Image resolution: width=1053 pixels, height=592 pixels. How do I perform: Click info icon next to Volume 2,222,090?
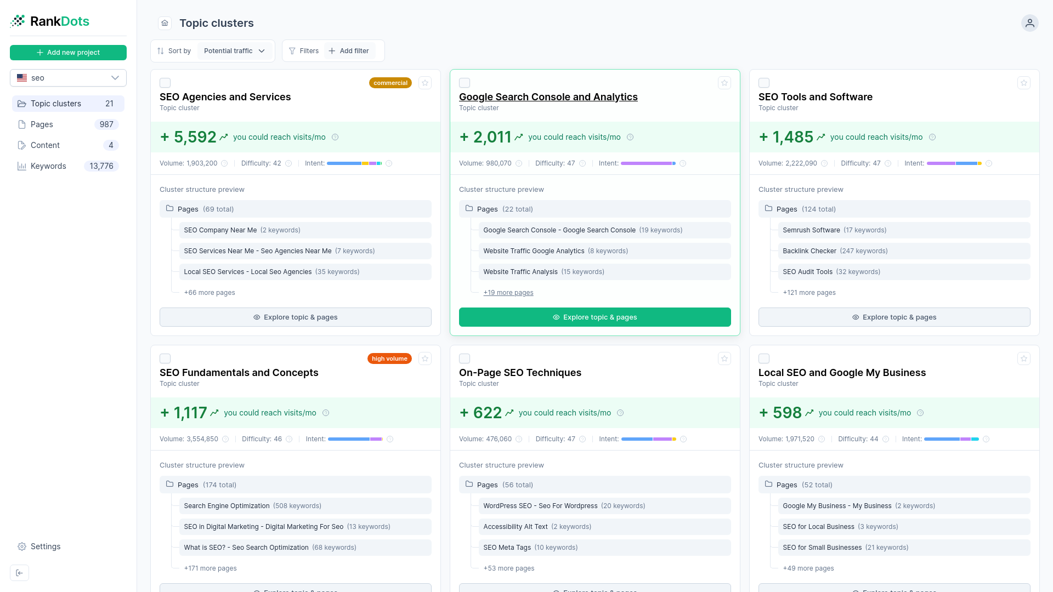coord(824,163)
